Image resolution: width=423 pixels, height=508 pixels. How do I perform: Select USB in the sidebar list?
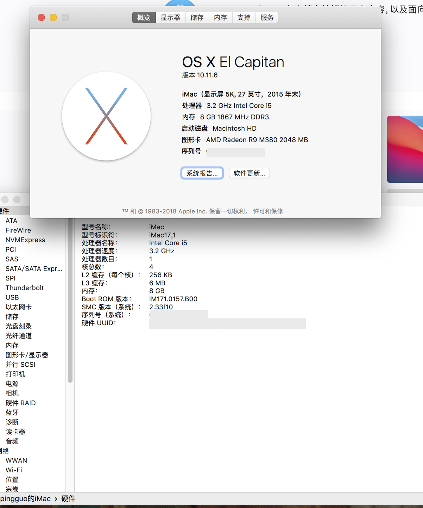click(12, 297)
